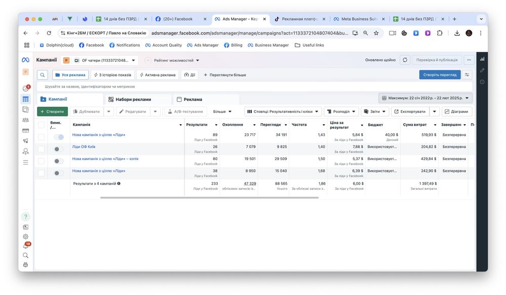Click the green Створити button
506x296 pixels.
[52, 112]
